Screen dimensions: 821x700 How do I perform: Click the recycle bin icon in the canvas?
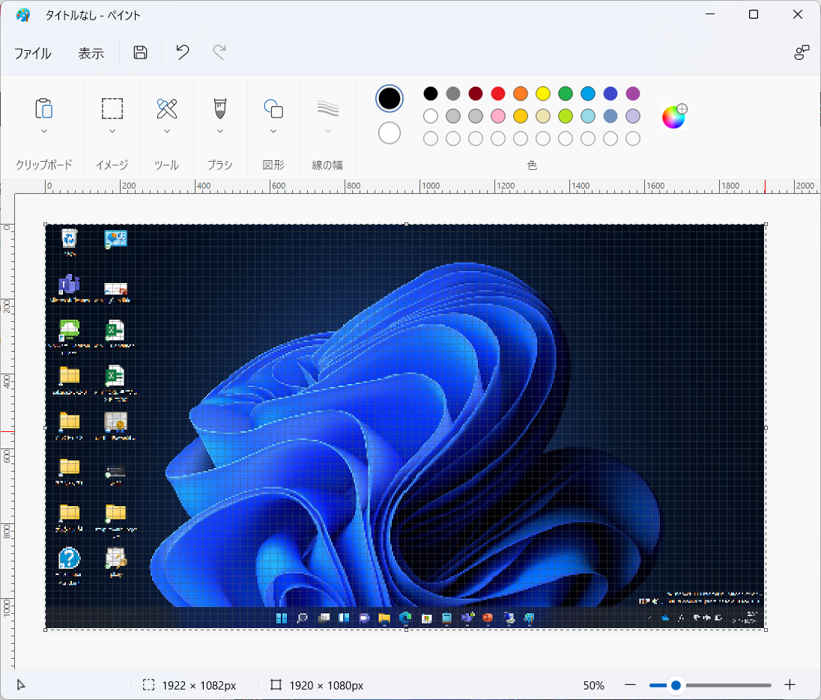point(70,239)
